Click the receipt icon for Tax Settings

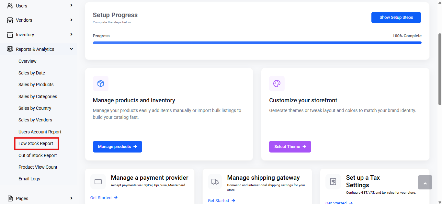(333, 182)
